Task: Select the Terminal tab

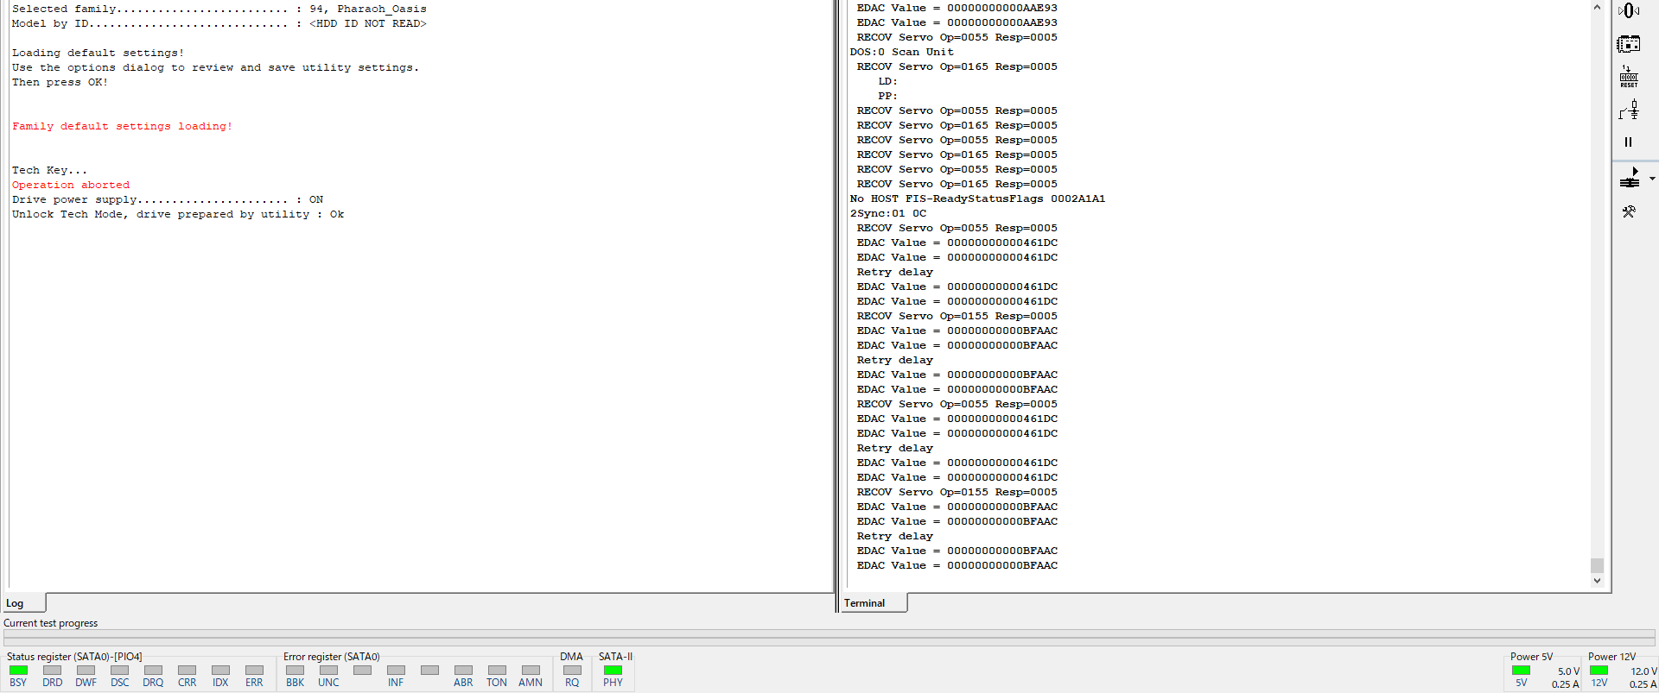Action: tap(865, 603)
